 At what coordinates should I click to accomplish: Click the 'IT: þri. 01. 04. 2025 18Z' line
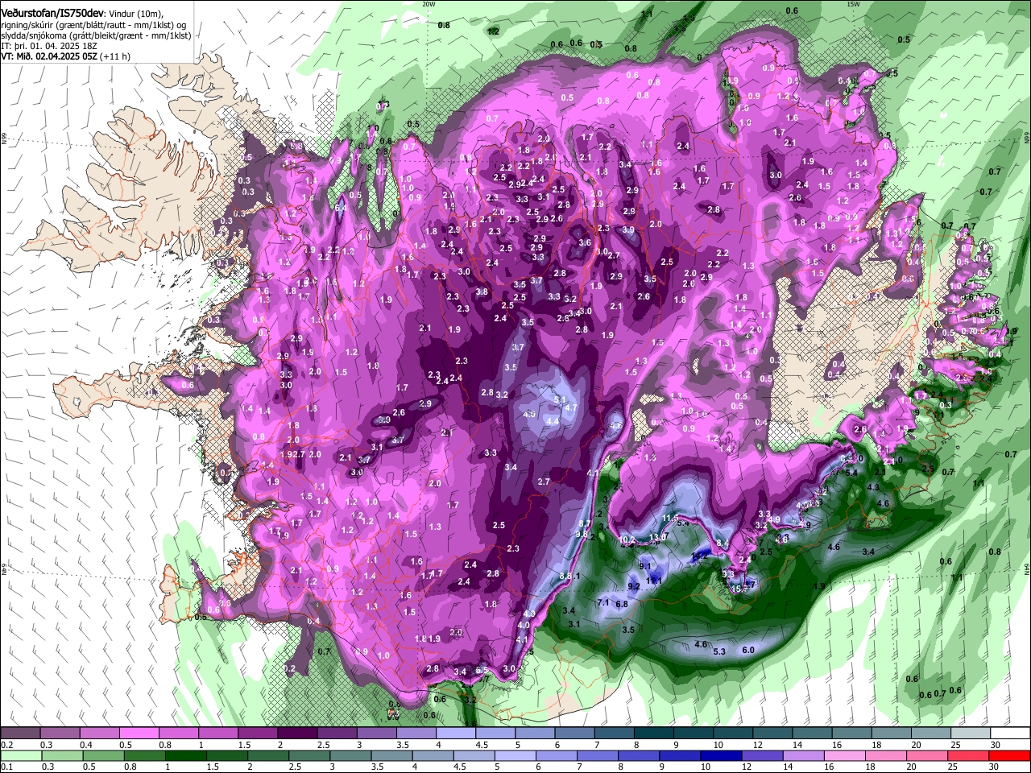tap(49, 46)
